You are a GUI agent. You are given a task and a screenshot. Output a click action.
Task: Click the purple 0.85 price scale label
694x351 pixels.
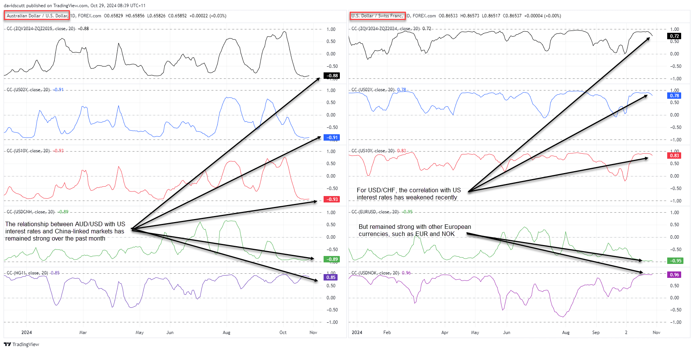pos(331,277)
